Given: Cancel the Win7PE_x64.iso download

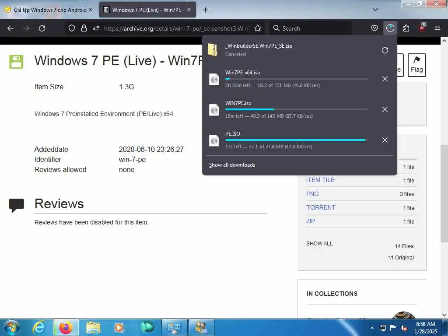Looking at the screenshot, I should (385, 79).
